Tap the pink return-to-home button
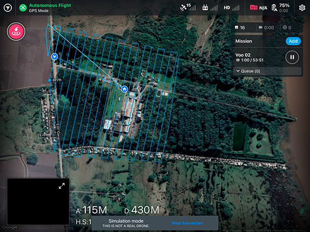310x232 pixels. coord(16,31)
